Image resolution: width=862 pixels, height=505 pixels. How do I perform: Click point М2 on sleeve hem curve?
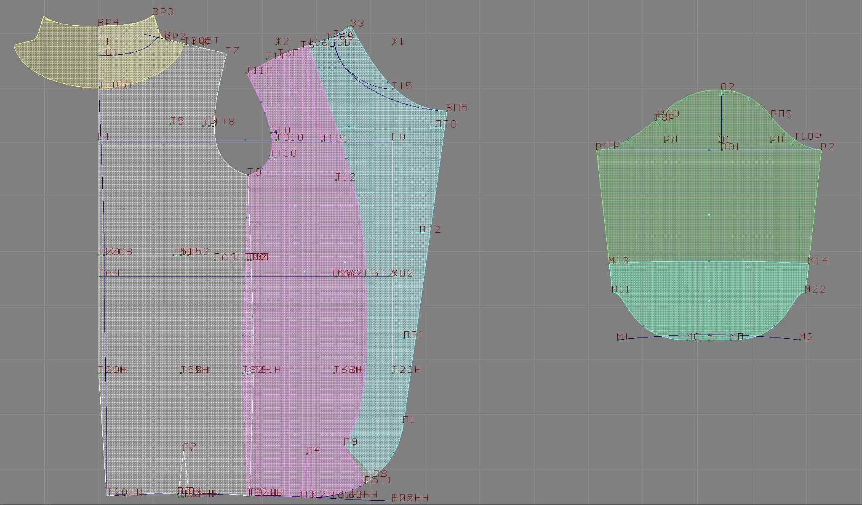[800, 340]
